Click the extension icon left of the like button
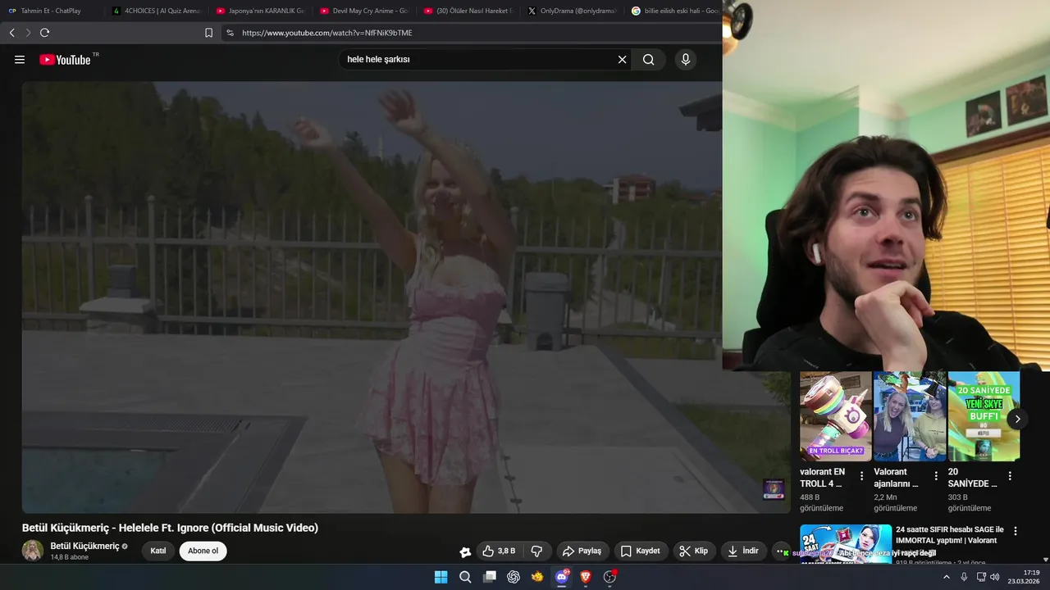Viewport: 1050px width, 590px height. (465, 551)
